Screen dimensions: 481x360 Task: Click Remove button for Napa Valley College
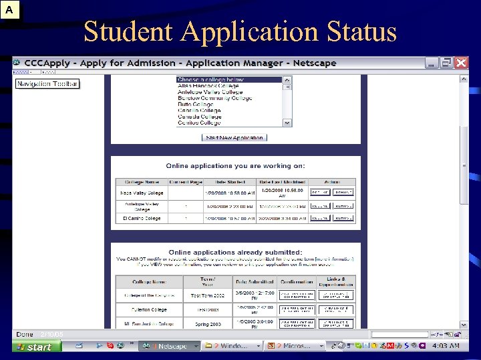coord(343,192)
